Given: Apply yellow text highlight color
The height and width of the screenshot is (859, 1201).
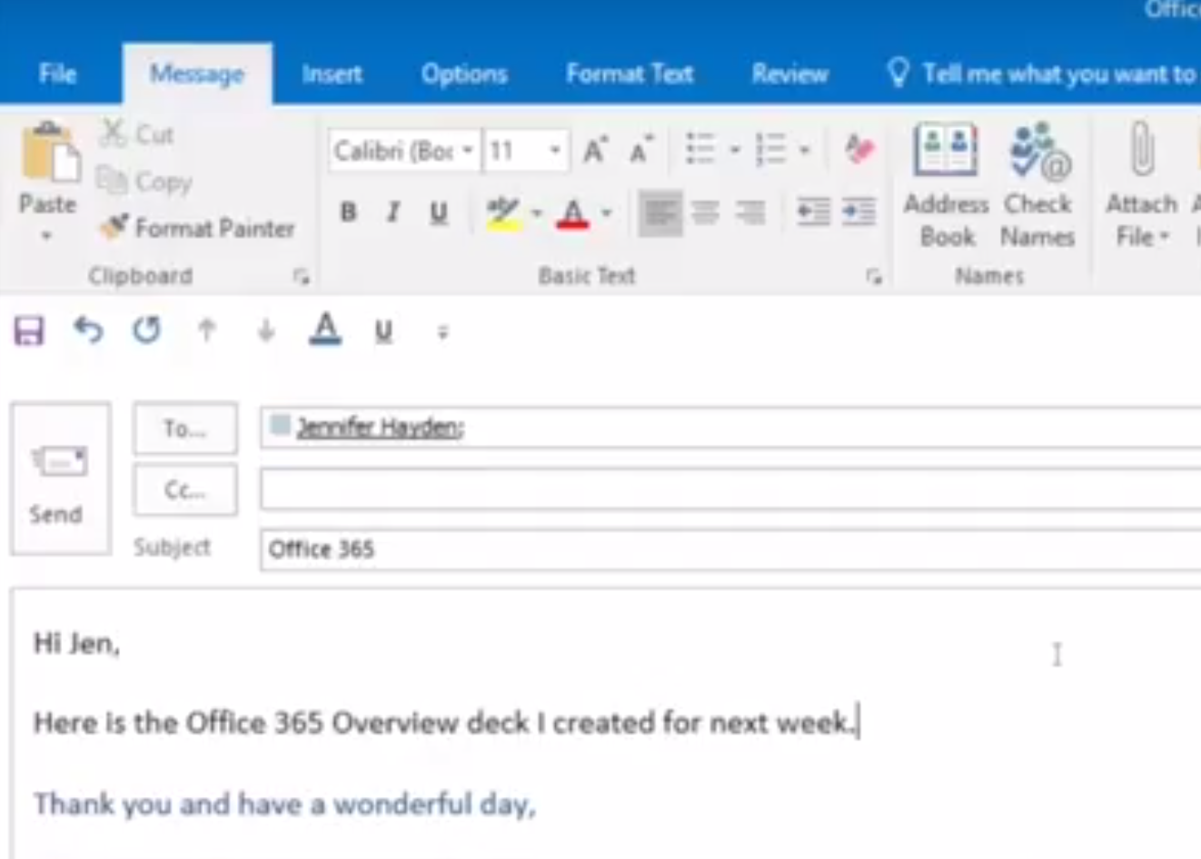Looking at the screenshot, I should [502, 214].
